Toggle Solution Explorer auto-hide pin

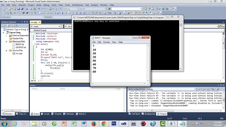(x=25, y=22)
